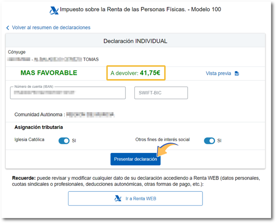Click the back chevron before Volver
The height and width of the screenshot is (223, 276).
(8, 28)
